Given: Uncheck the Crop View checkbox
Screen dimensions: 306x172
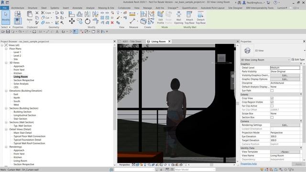Looking at the screenshot, I should click(x=272, y=98).
